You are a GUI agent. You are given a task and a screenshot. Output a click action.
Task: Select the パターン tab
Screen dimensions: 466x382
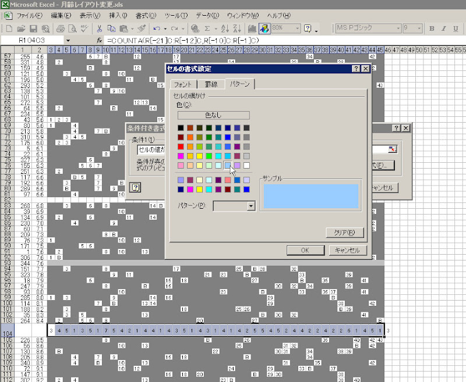[239, 84]
